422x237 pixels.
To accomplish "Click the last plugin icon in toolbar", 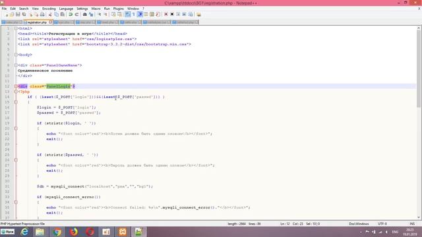I will click(x=198, y=14).
